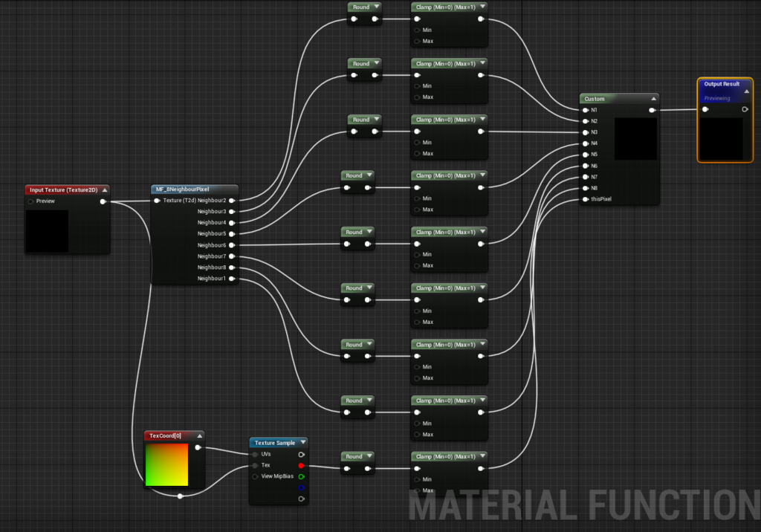Open the Texture Sample node dropdown arrow
The height and width of the screenshot is (532, 761).
(303, 442)
